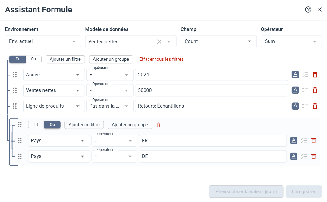Delete the Ligne de produits filter row
This screenshot has height=202, width=327.
(315, 106)
